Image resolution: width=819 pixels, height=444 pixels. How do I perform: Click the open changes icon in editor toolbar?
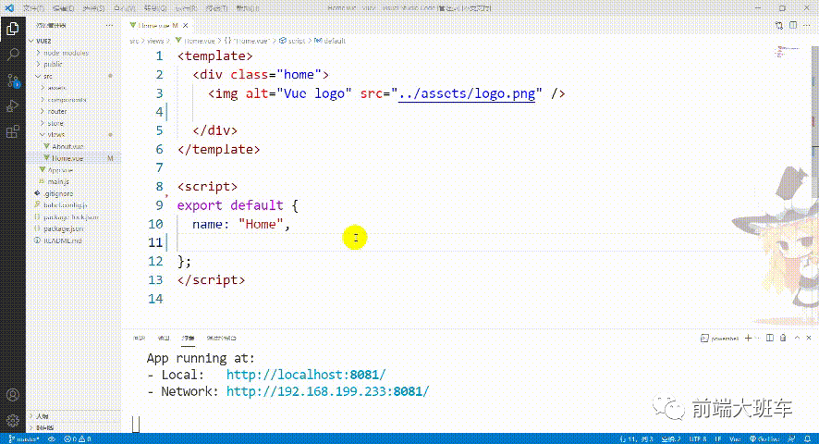(x=778, y=25)
